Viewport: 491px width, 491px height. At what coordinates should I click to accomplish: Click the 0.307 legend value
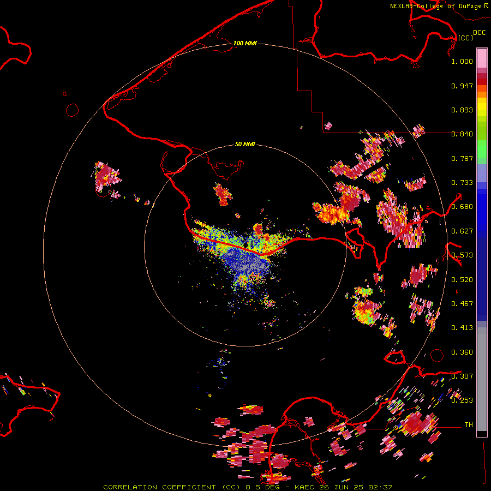pyautogui.click(x=462, y=376)
